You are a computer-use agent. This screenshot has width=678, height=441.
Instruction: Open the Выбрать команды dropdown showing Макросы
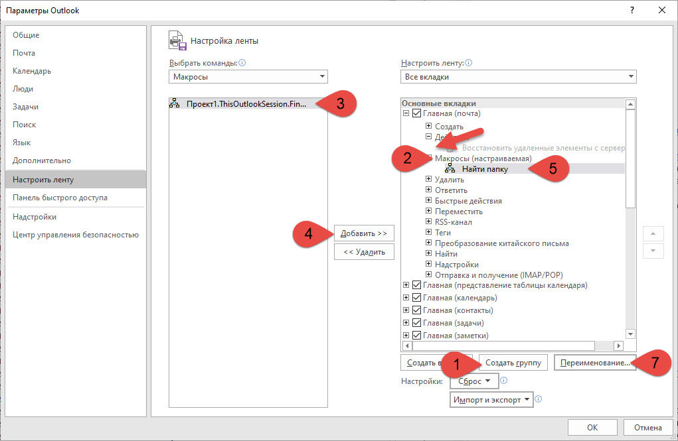248,77
